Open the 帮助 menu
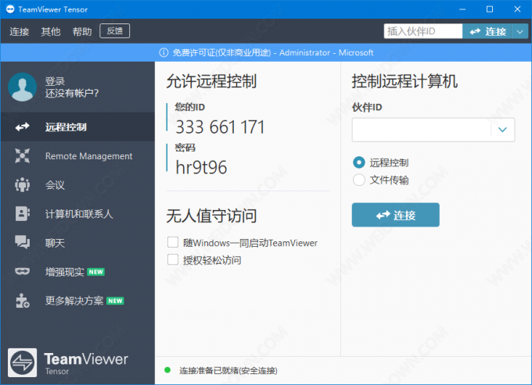The height and width of the screenshot is (385, 532). (82, 31)
